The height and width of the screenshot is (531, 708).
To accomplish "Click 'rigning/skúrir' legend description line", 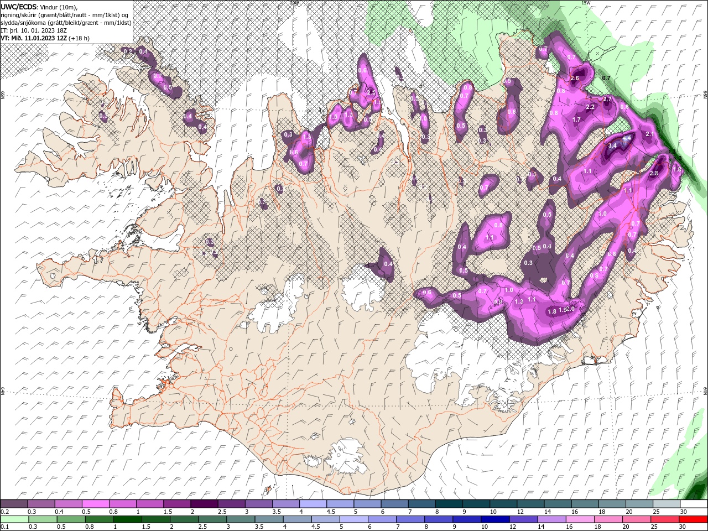I will point(65,15).
